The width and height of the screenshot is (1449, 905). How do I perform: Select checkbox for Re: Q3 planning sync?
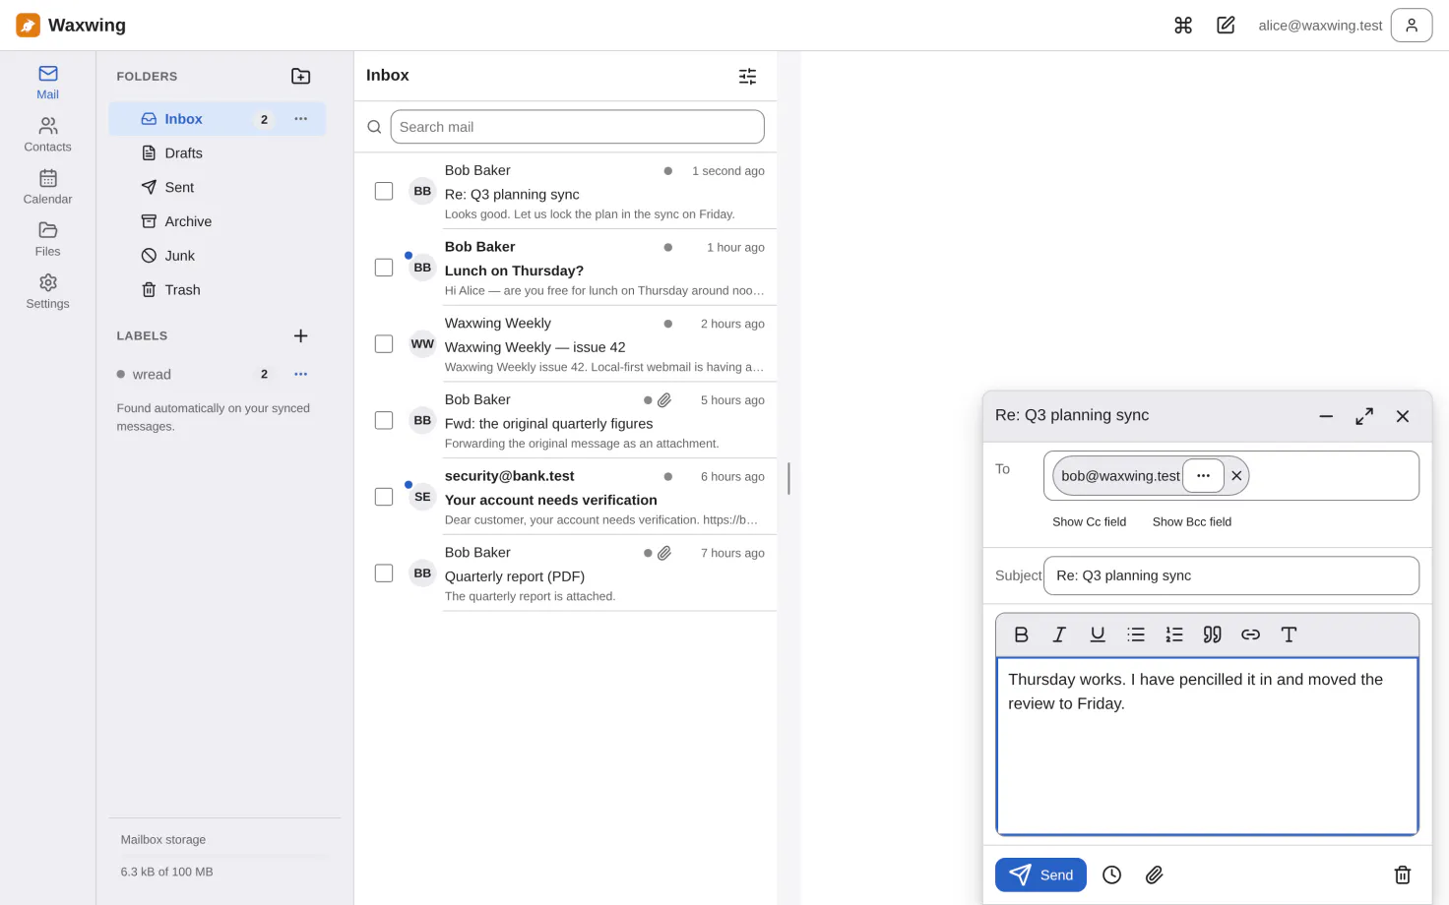384,191
